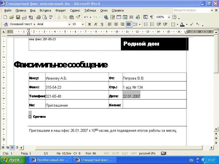Decrease the paragraph indent

click(x=159, y=24)
